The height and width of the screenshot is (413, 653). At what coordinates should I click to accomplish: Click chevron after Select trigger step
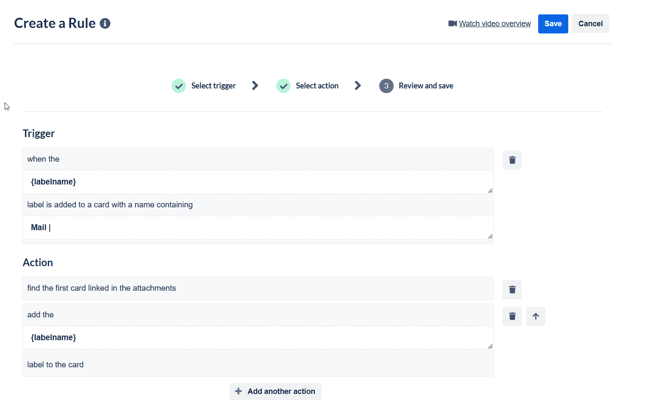click(x=255, y=85)
